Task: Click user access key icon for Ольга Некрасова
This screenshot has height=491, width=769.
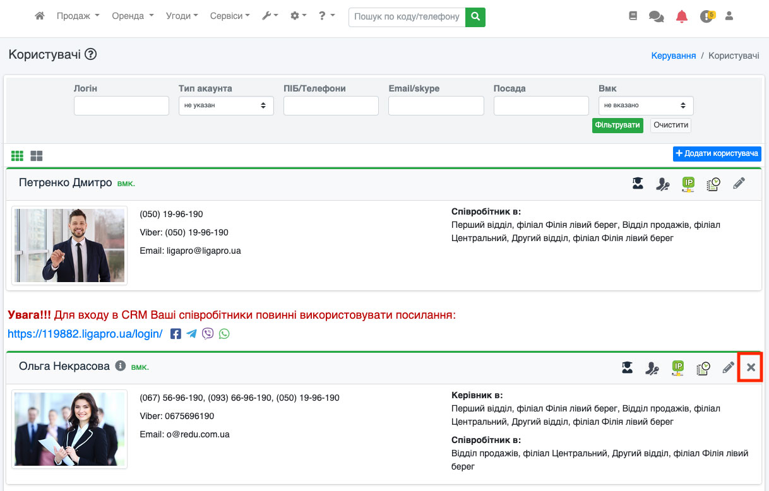Action: pyautogui.click(x=652, y=367)
